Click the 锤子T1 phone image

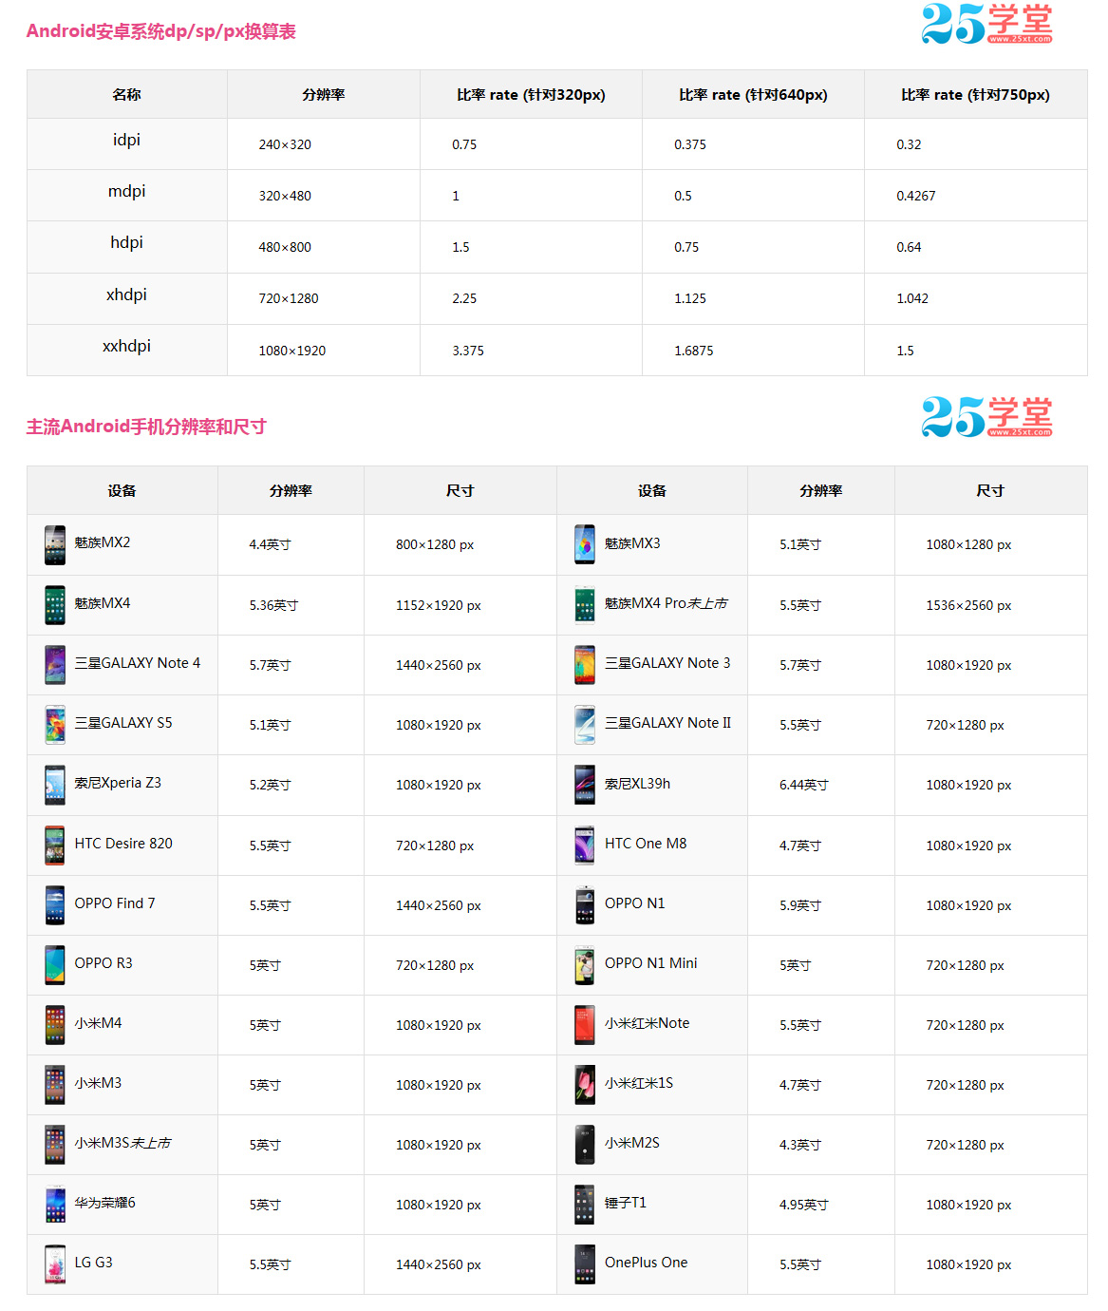(585, 1205)
